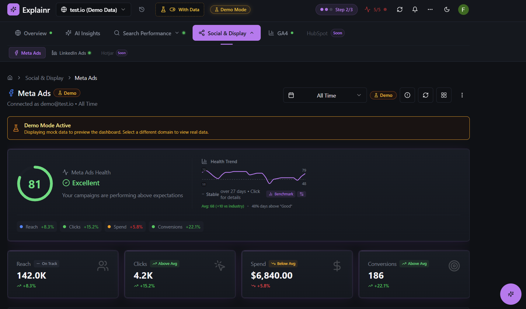
Task: Click Social & Display breadcrumb link
Action: [44, 78]
